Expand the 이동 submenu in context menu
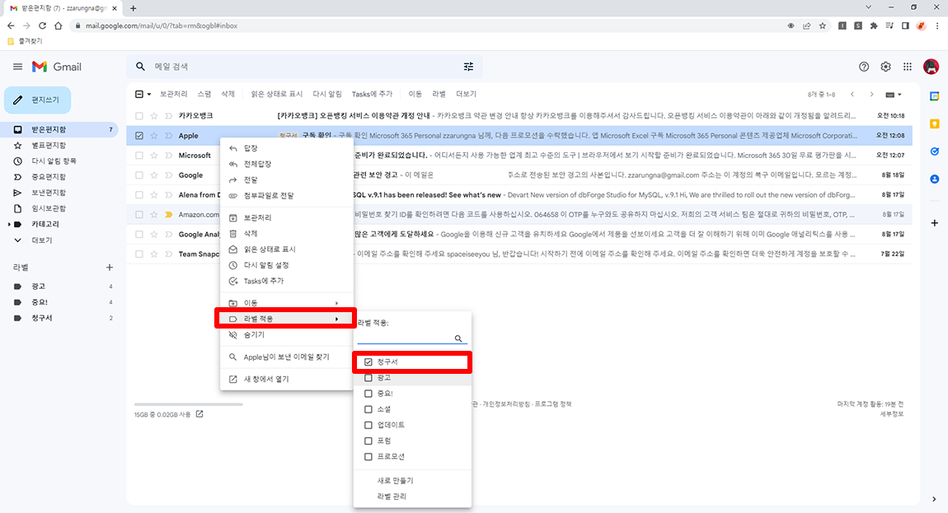This screenshot has height=513, width=948. pos(287,303)
